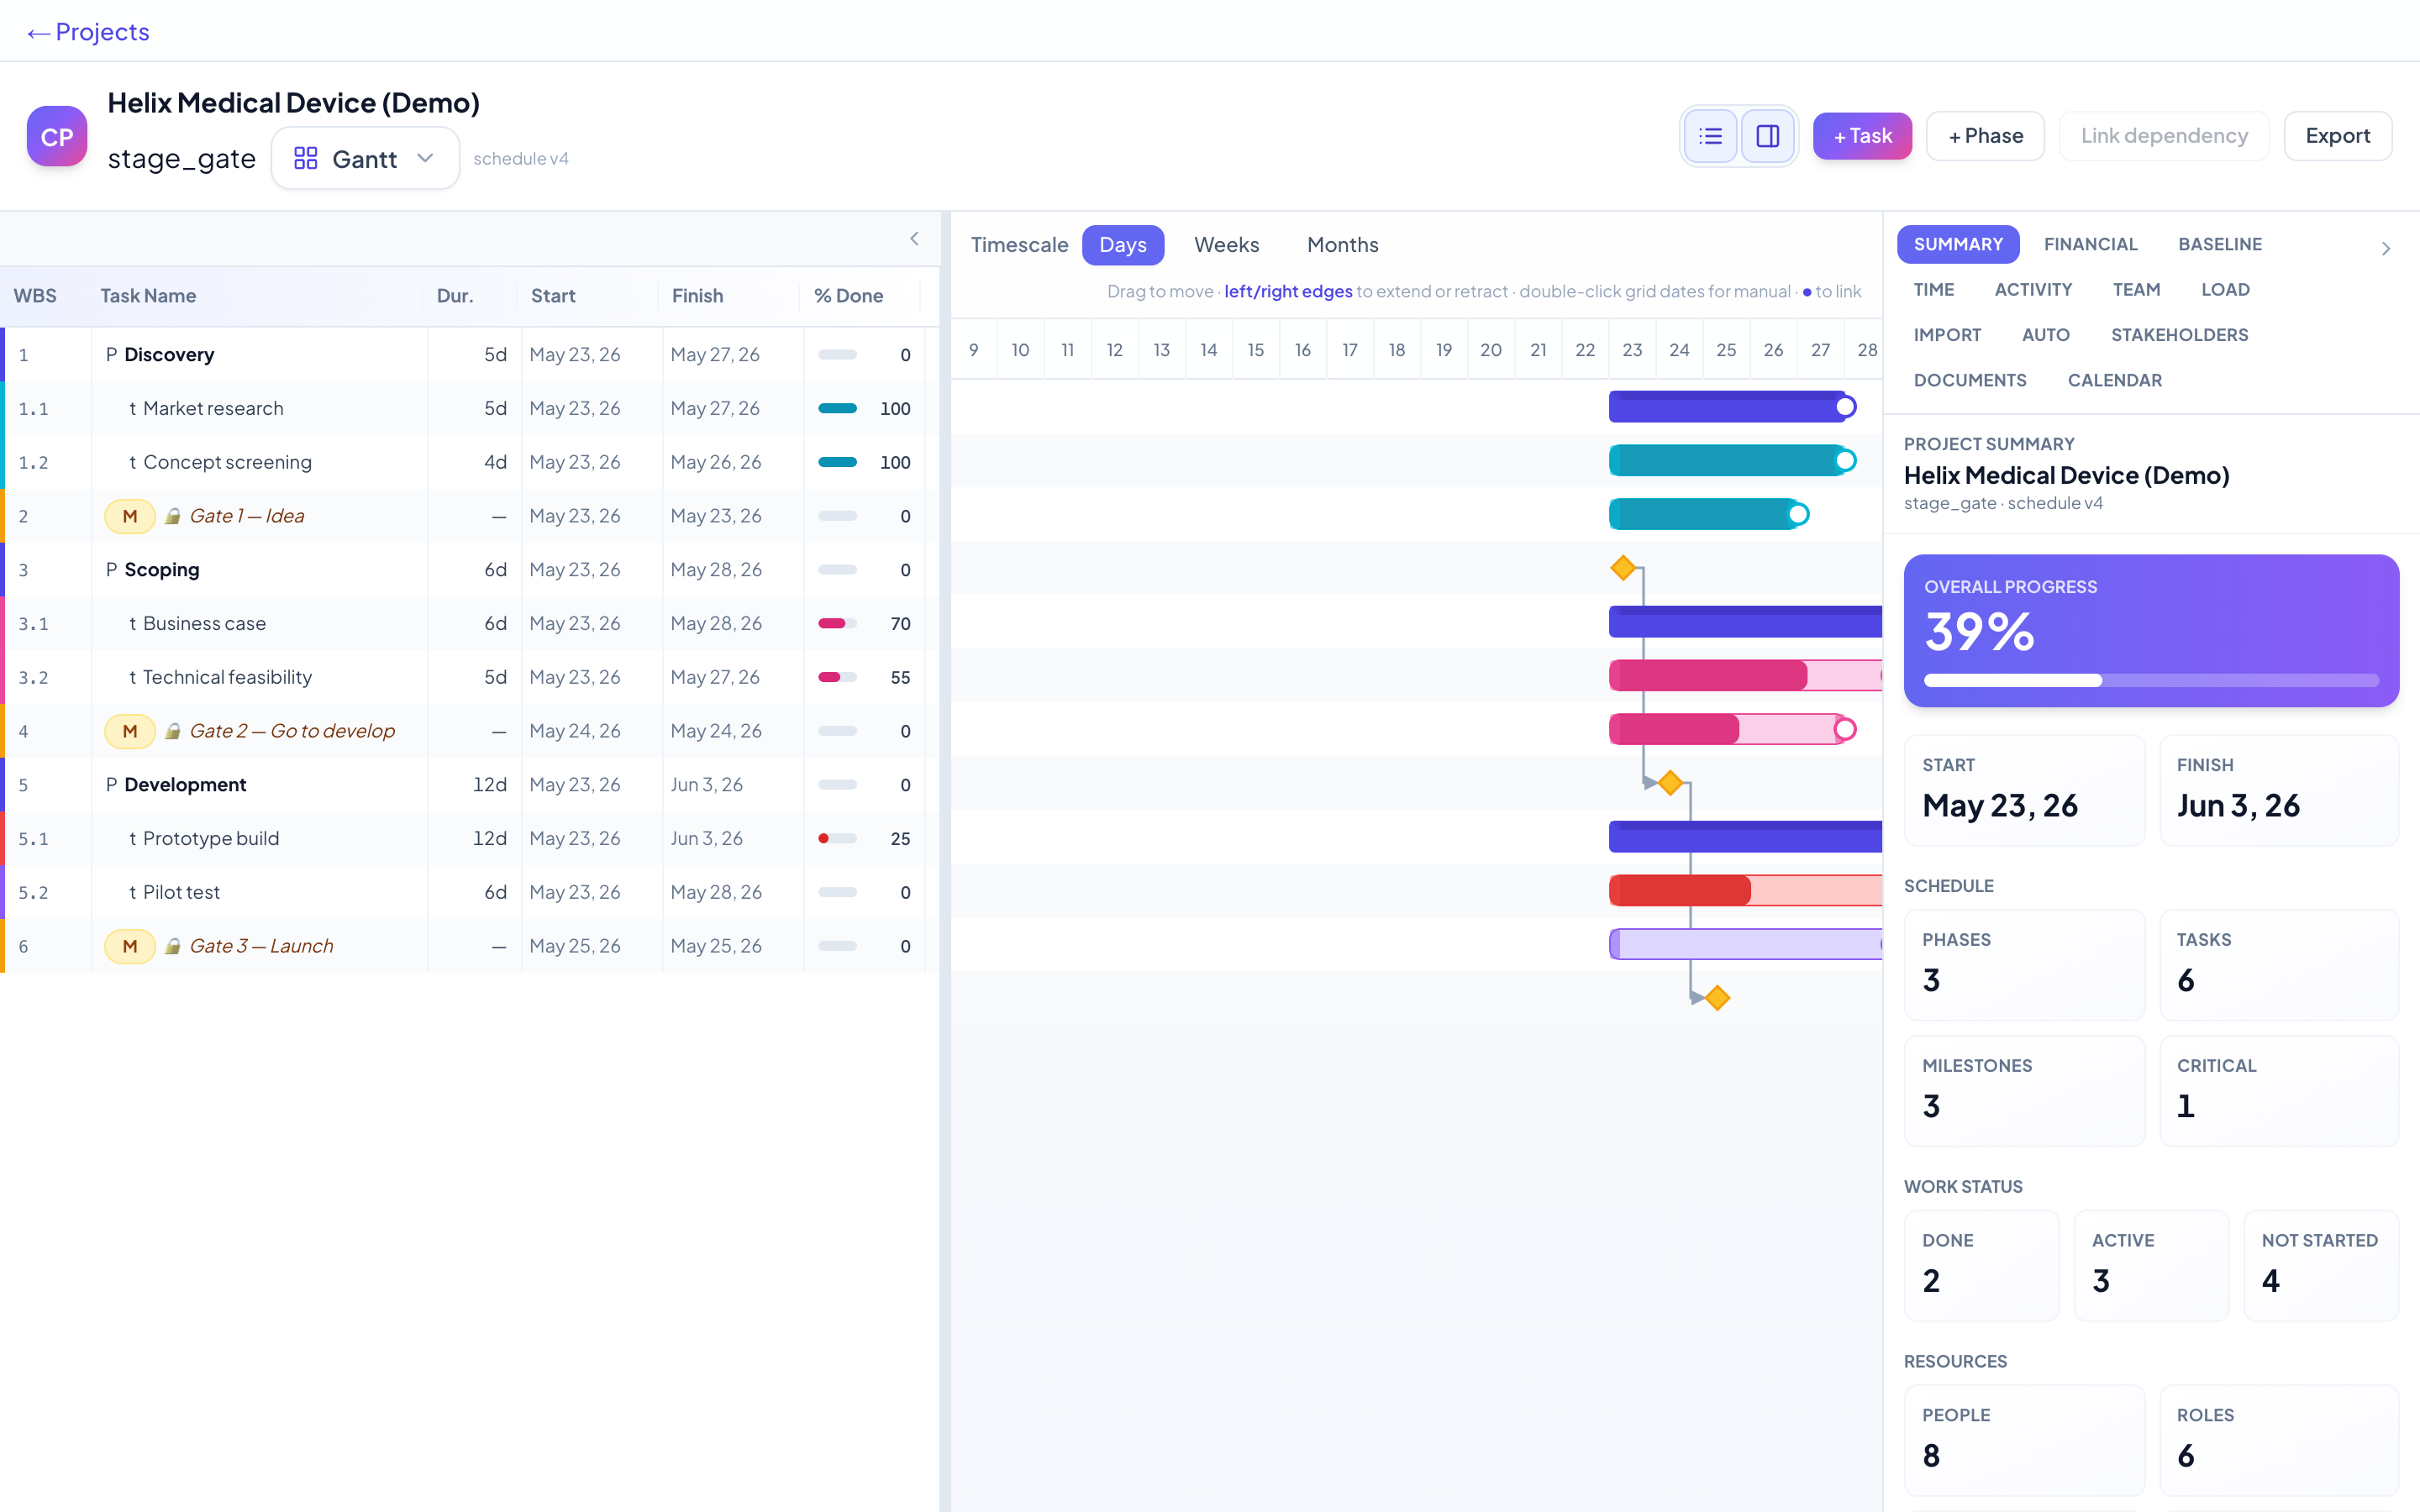Select Weeks timescale
This screenshot has width=2420, height=1512.
point(1226,245)
